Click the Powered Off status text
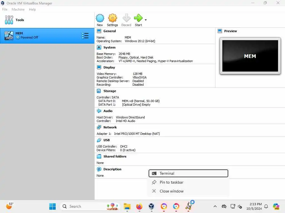This screenshot has height=213, width=285. [x=30, y=37]
